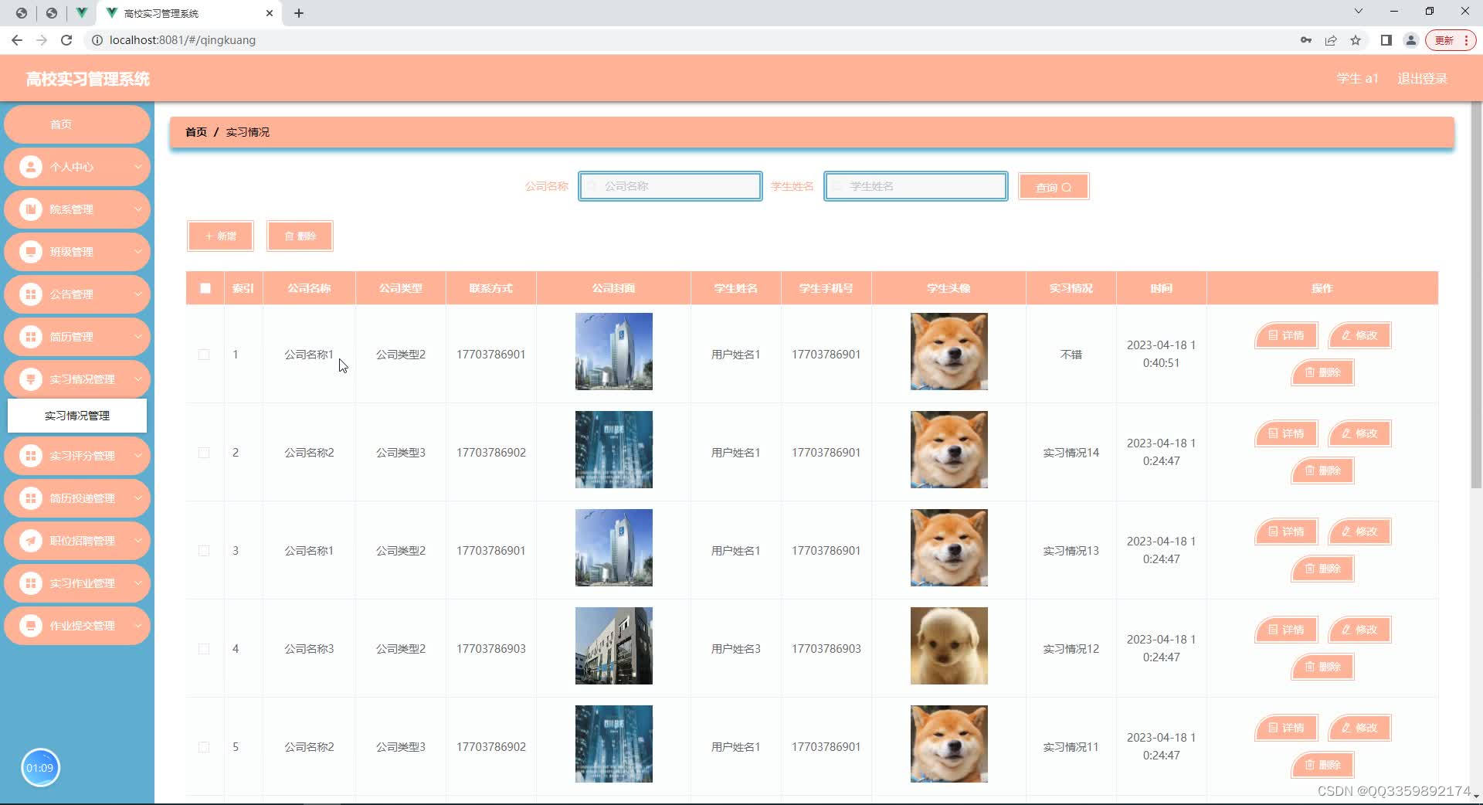Reload the page with the browser refresh icon
The height and width of the screenshot is (805, 1483).
pyautogui.click(x=66, y=40)
